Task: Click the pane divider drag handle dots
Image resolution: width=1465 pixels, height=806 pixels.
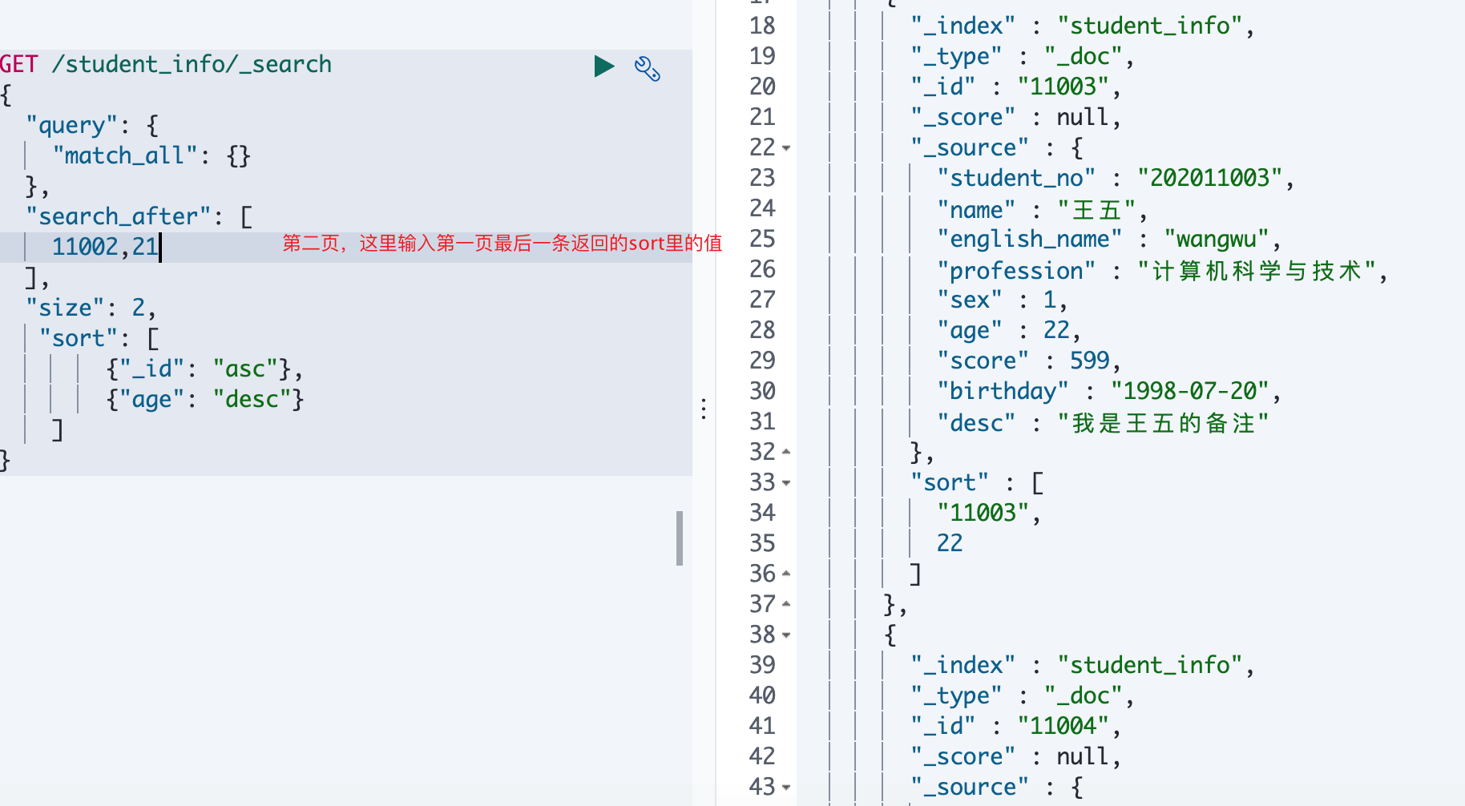Action: (704, 409)
